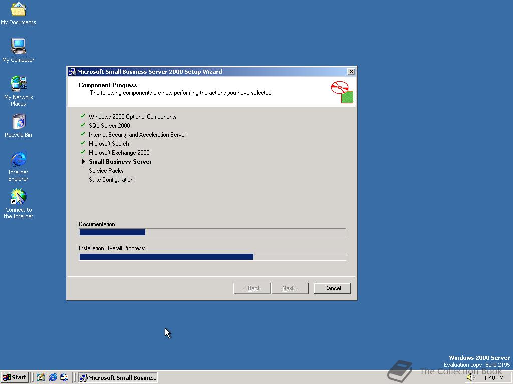This screenshot has width=513, height=384.
Task: Click the 1:40 PM clock
Action: point(493,378)
